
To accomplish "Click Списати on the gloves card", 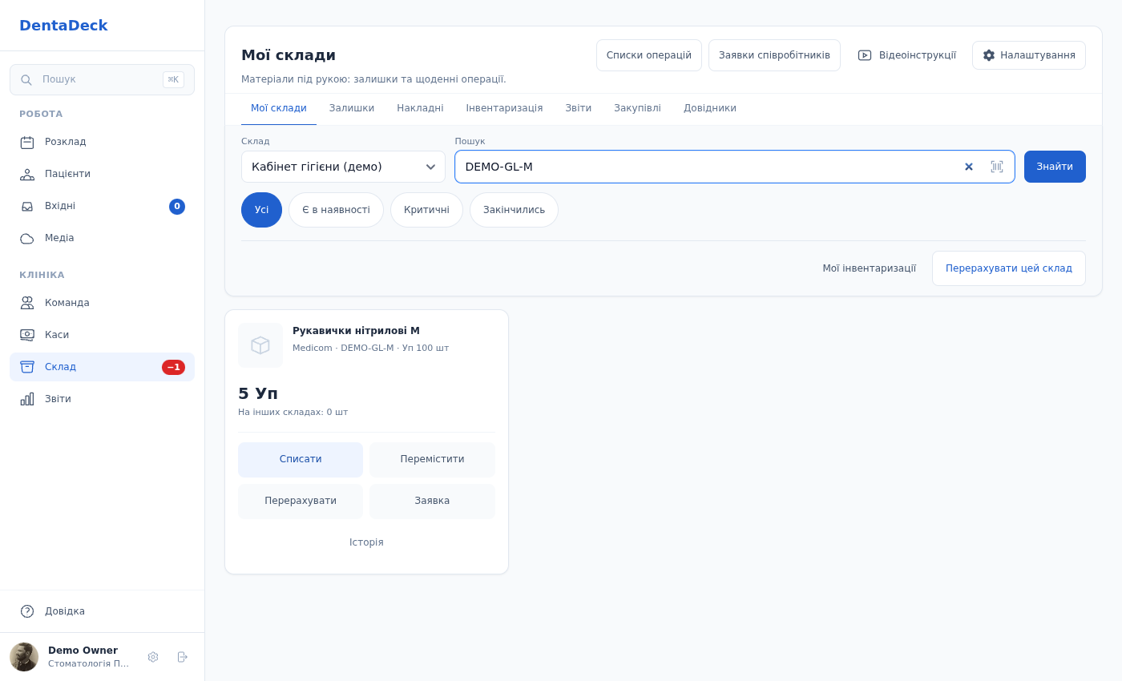I will (301, 460).
